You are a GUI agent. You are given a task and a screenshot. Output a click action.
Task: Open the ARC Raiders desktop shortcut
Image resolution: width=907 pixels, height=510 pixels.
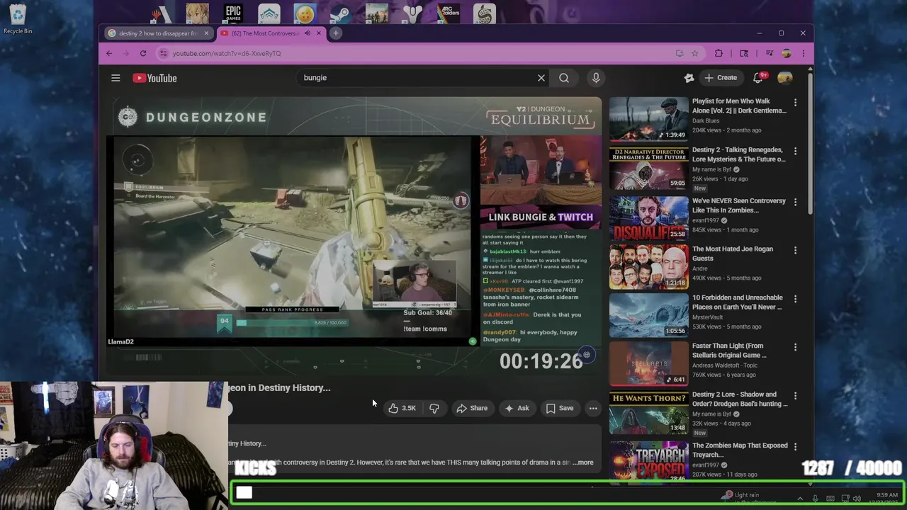click(x=449, y=13)
